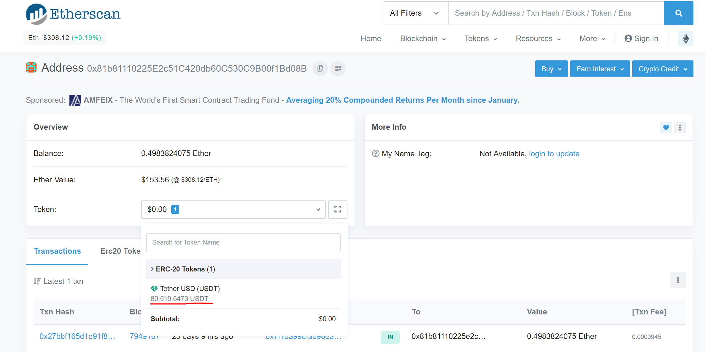Click the Eth price $308.12 badge
705x352 pixels.
pyautogui.click(x=65, y=38)
